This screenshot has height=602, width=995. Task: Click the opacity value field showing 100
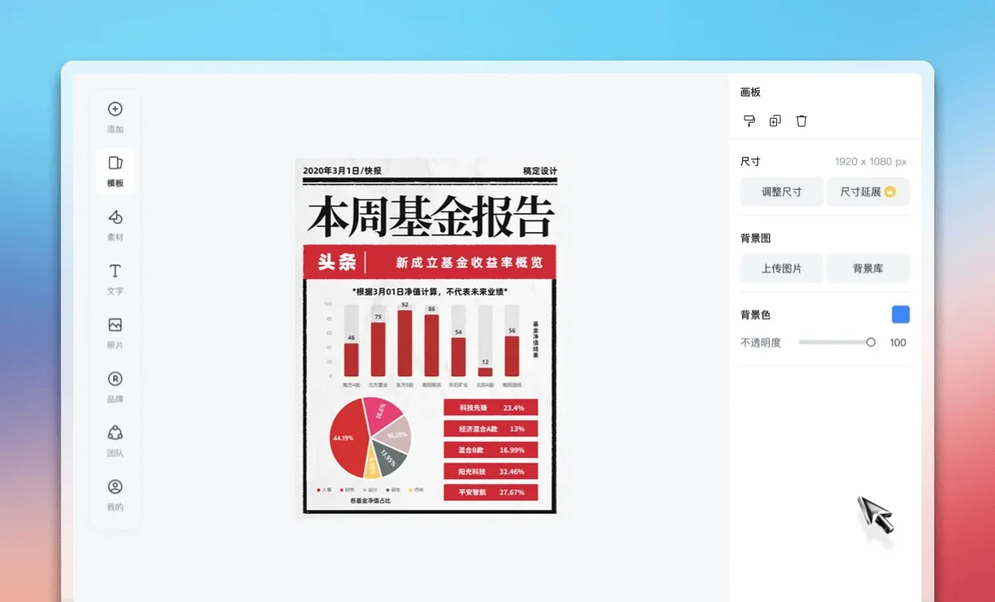897,342
